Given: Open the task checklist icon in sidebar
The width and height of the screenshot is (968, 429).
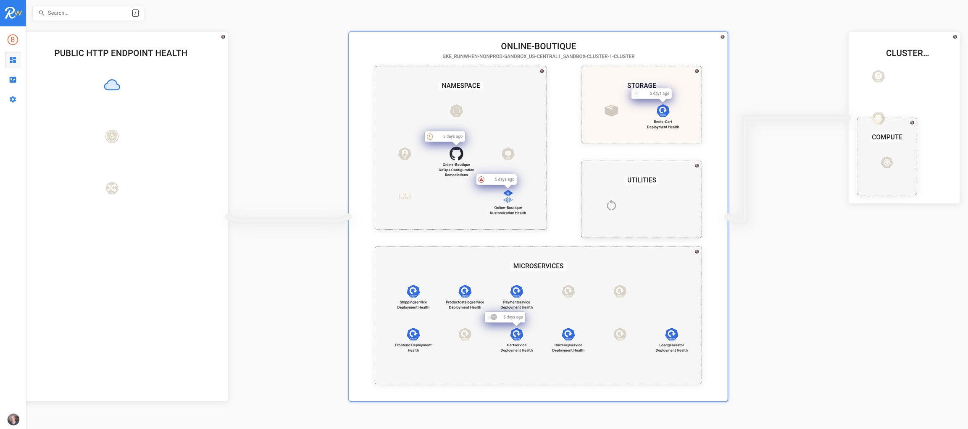Looking at the screenshot, I should [x=13, y=80].
